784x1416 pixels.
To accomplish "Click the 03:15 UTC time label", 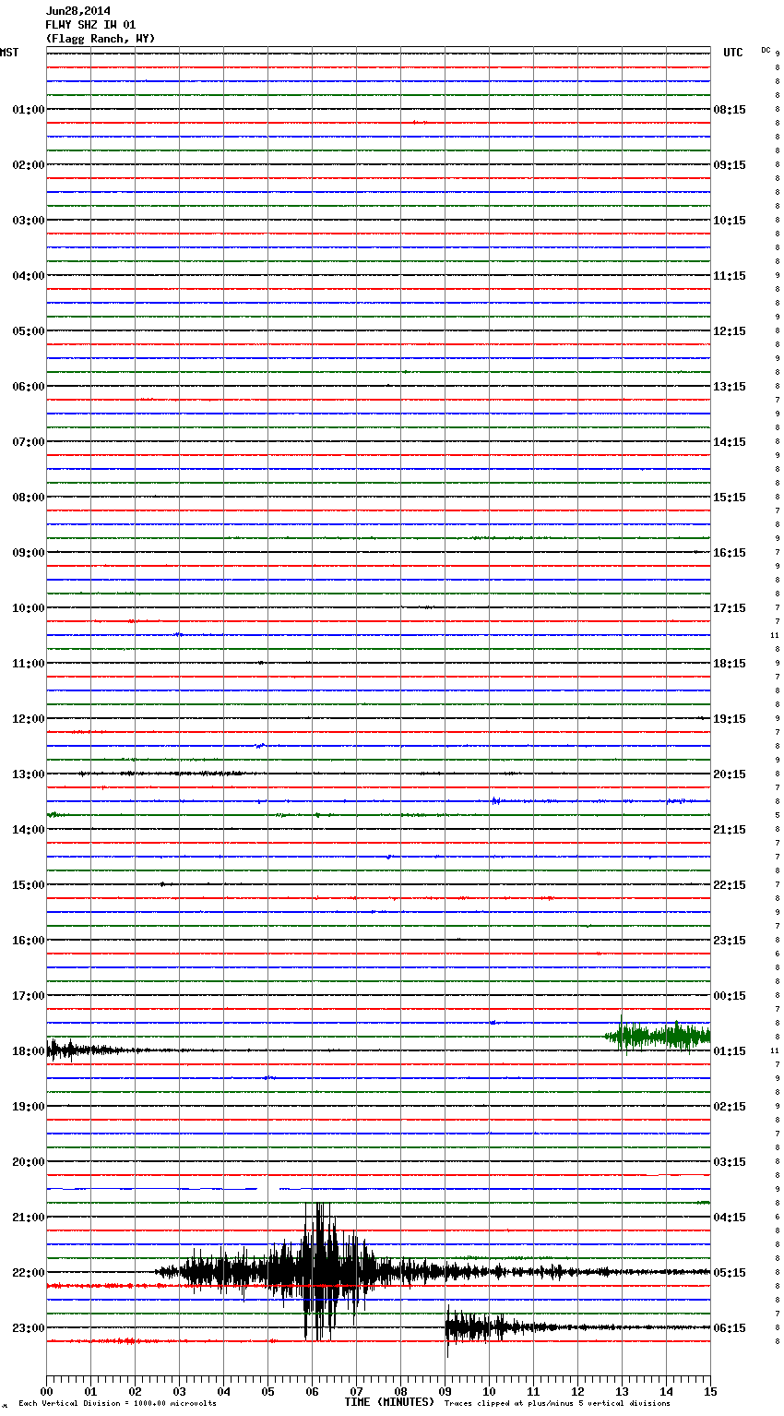I will (730, 1162).
